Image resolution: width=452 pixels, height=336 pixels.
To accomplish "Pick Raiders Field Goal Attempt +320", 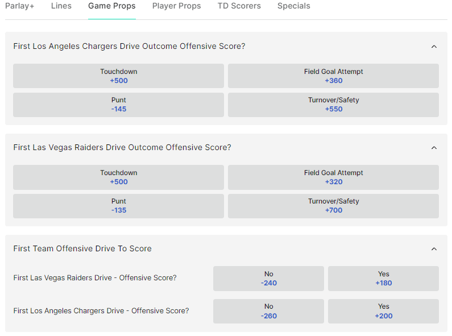I will (x=333, y=177).
